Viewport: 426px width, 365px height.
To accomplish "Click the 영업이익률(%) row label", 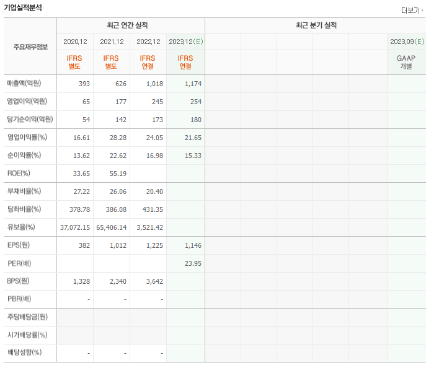I will pyautogui.click(x=27, y=137).
